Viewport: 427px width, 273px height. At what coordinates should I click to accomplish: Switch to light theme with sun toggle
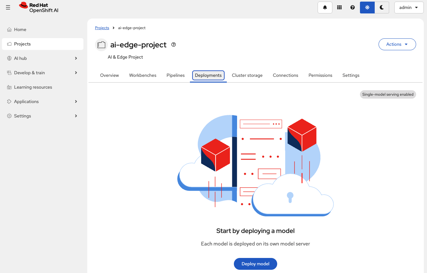[367, 7]
